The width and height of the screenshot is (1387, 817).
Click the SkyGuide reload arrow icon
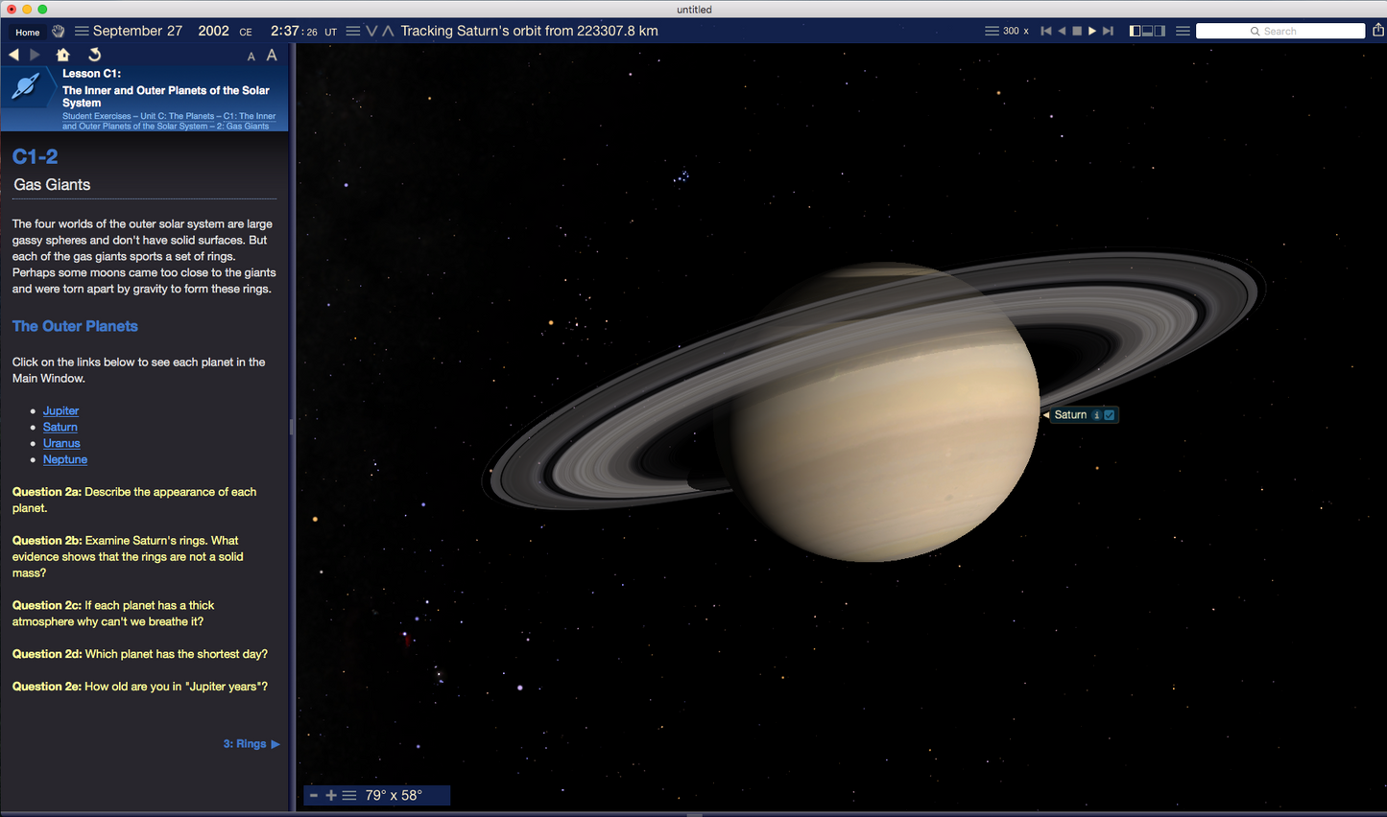pos(94,55)
